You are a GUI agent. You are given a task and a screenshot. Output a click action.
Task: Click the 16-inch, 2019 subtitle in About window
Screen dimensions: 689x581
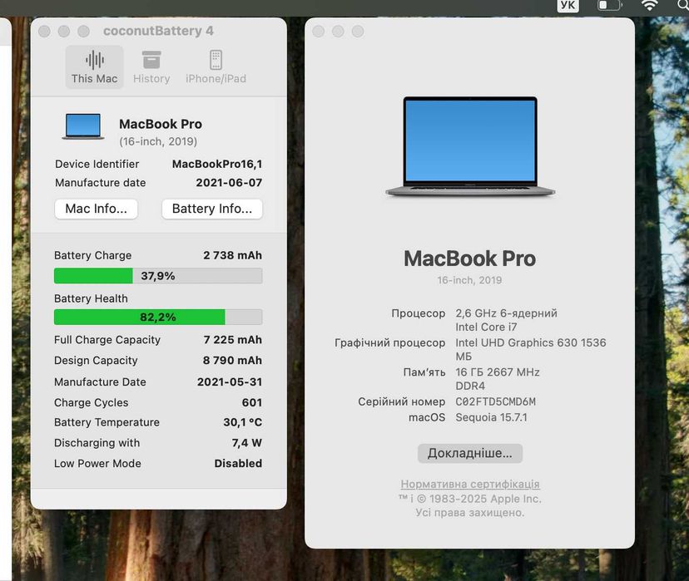point(469,280)
